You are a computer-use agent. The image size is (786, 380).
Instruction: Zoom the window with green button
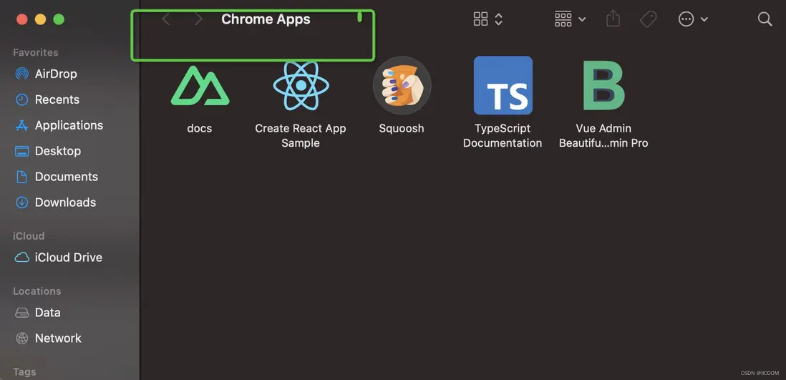pyautogui.click(x=59, y=19)
